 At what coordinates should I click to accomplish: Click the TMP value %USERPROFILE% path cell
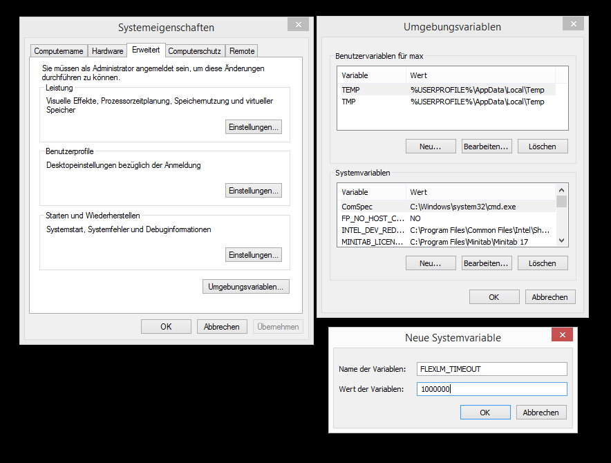[477, 102]
